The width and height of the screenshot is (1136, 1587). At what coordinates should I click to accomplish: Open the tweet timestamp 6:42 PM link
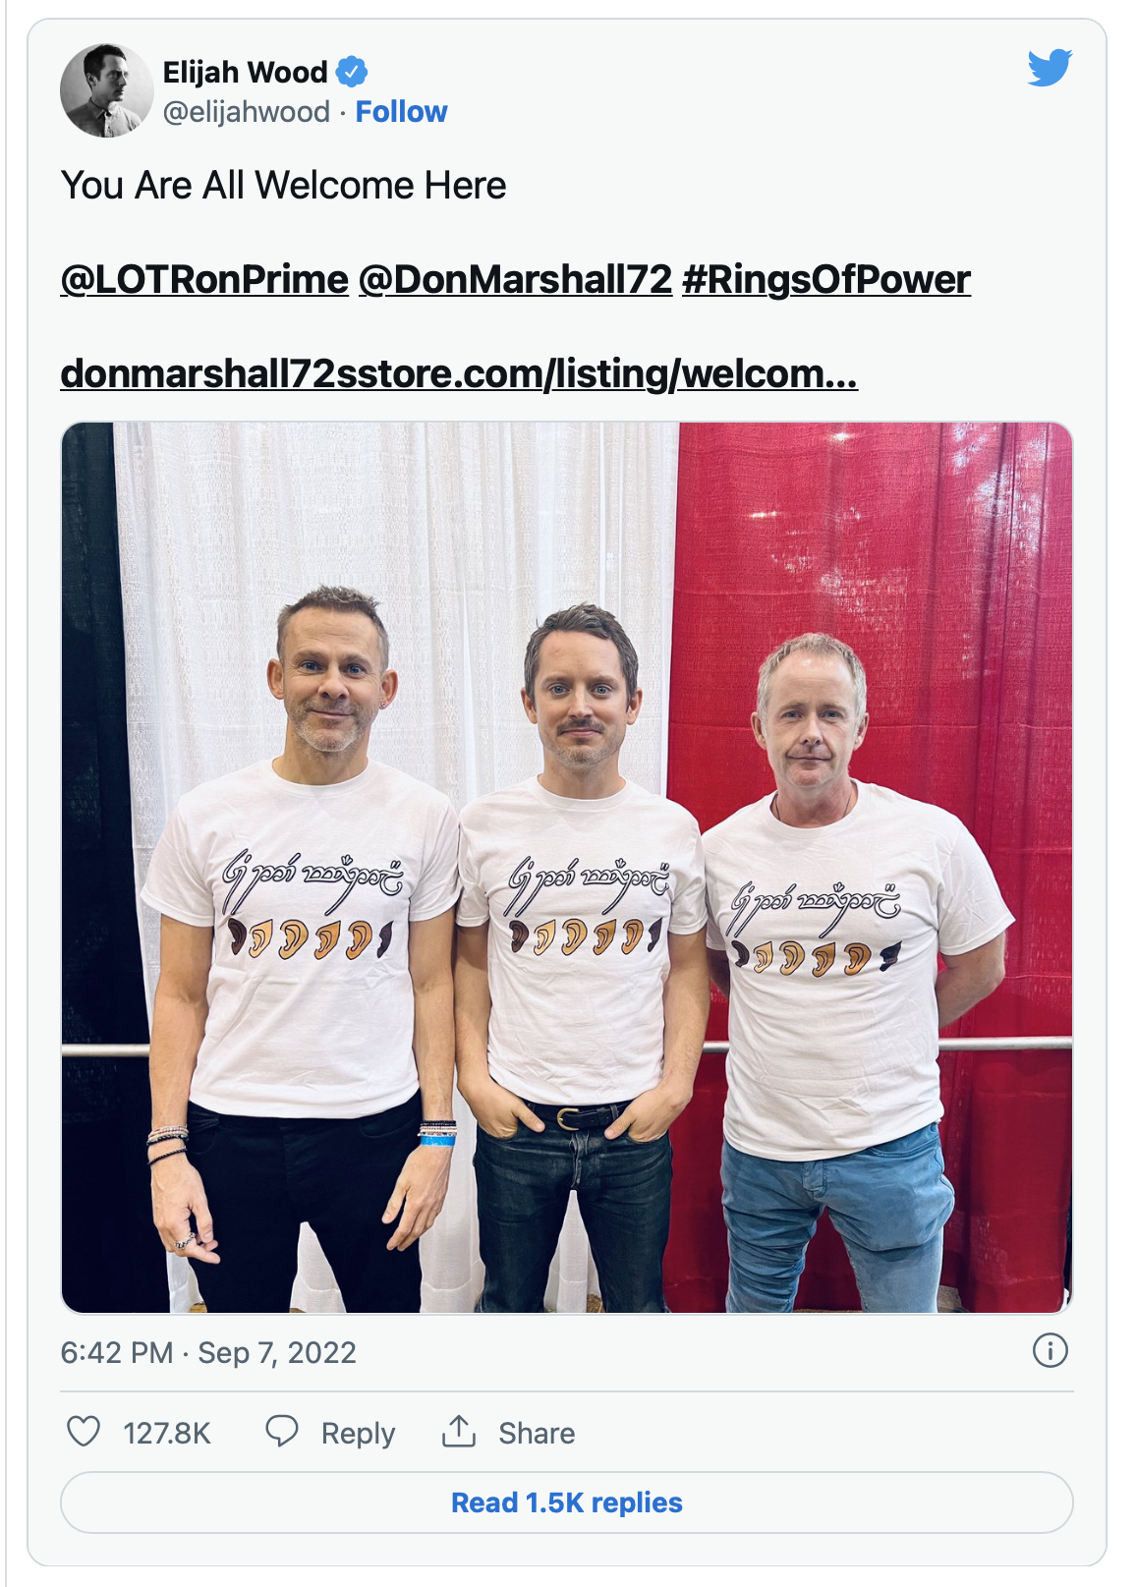point(208,1353)
